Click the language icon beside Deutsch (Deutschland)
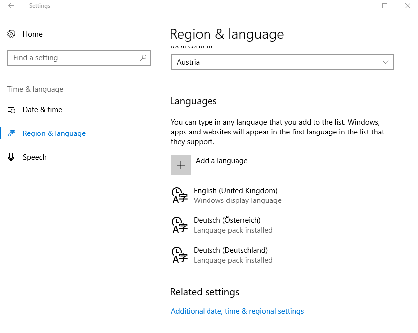This screenshot has width=418, height=333. click(x=179, y=255)
